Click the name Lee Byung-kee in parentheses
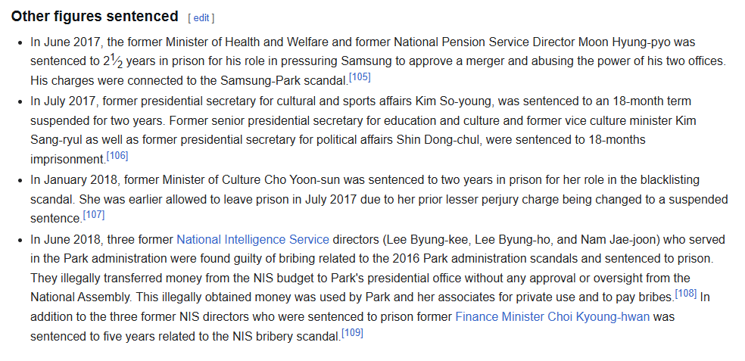The width and height of the screenshot is (745, 361). [x=426, y=239]
